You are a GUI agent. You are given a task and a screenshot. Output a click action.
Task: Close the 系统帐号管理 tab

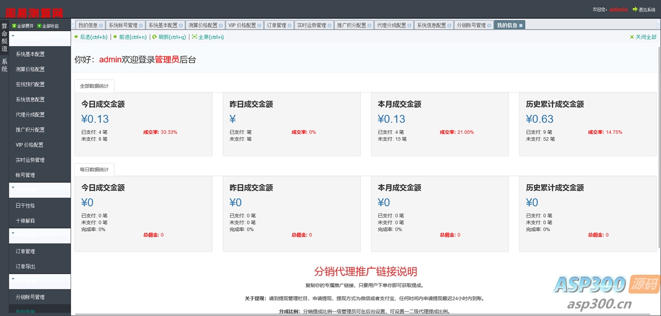[141, 25]
